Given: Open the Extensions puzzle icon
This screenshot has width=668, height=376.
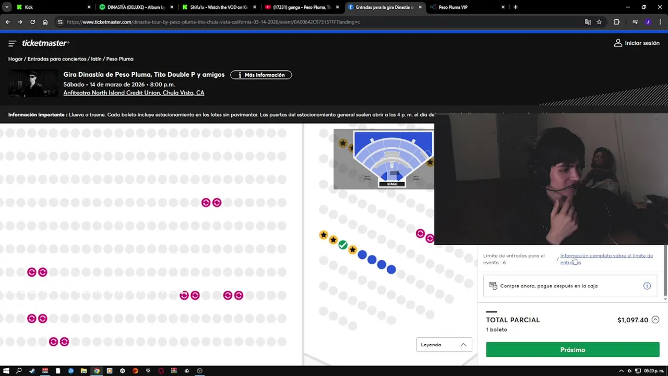Looking at the screenshot, I should [x=616, y=22].
